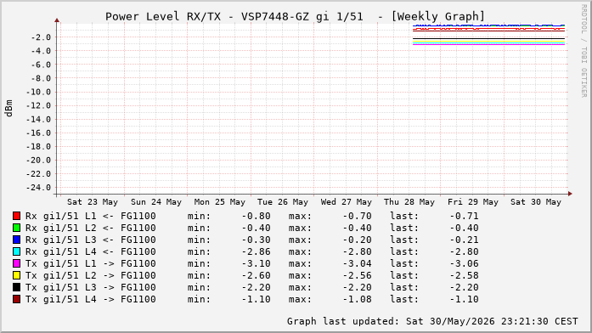This screenshot has height=333, width=592.
Task: Click the red Rx L1 legend swatch
Action: tap(16, 216)
